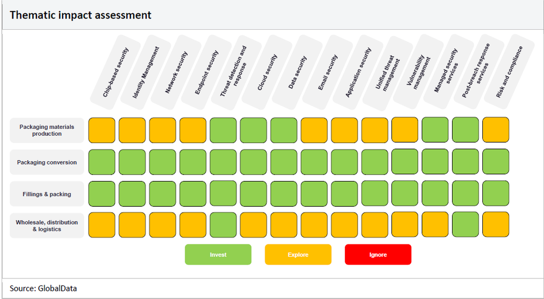Click the red Ignore legend button
Screen dimensions: 544x299
(378, 254)
